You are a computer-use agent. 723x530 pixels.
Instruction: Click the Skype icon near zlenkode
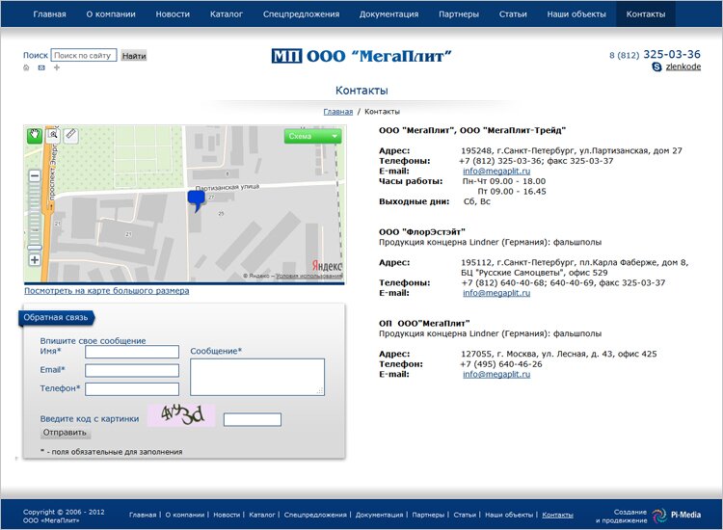[x=656, y=66]
